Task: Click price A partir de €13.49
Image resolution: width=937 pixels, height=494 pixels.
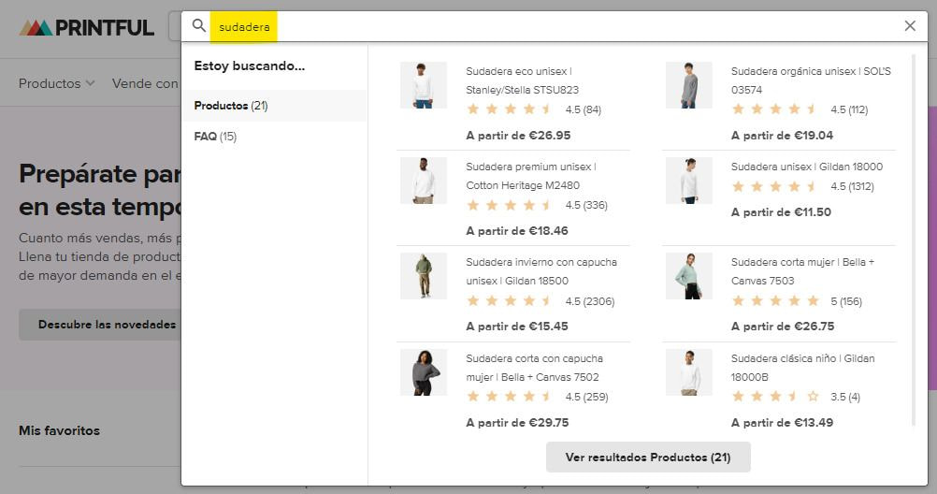Action: pyautogui.click(x=782, y=423)
